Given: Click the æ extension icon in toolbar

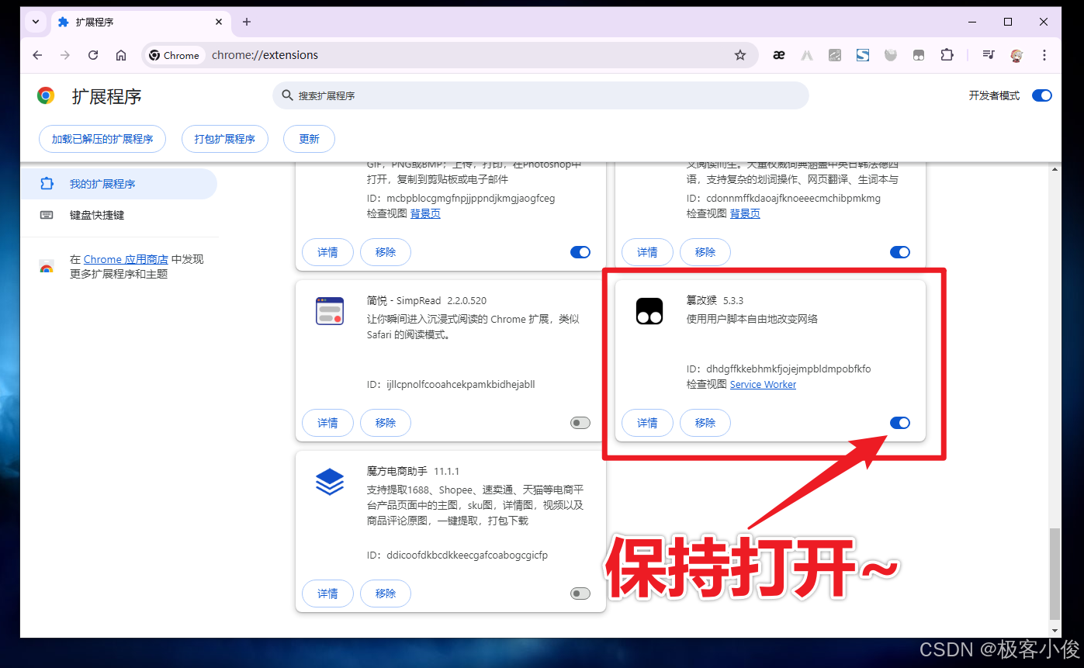Looking at the screenshot, I should (779, 55).
